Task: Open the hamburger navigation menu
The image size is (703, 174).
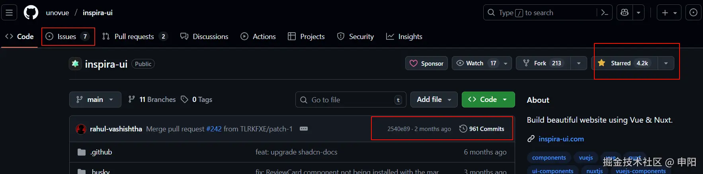Action: [9, 13]
